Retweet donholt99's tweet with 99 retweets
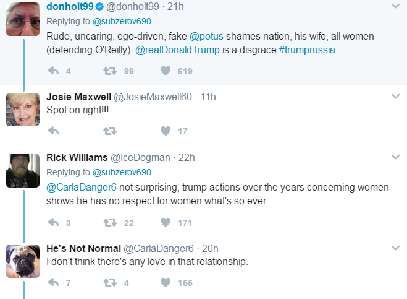This screenshot has height=299, width=407. pos(110,71)
